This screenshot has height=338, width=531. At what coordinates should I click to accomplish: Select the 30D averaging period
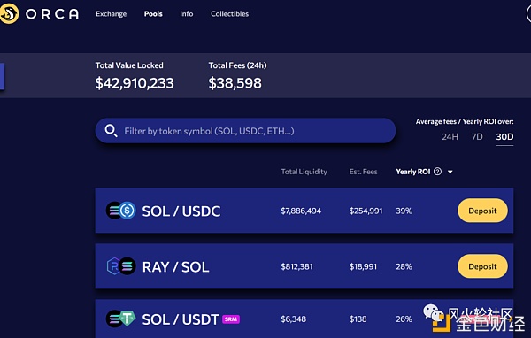click(504, 137)
